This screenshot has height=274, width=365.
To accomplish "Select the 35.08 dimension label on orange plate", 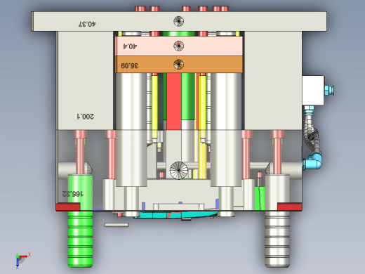I will point(129,65).
